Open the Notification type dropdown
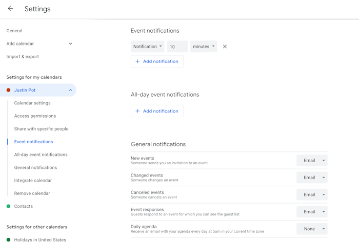 point(148,47)
